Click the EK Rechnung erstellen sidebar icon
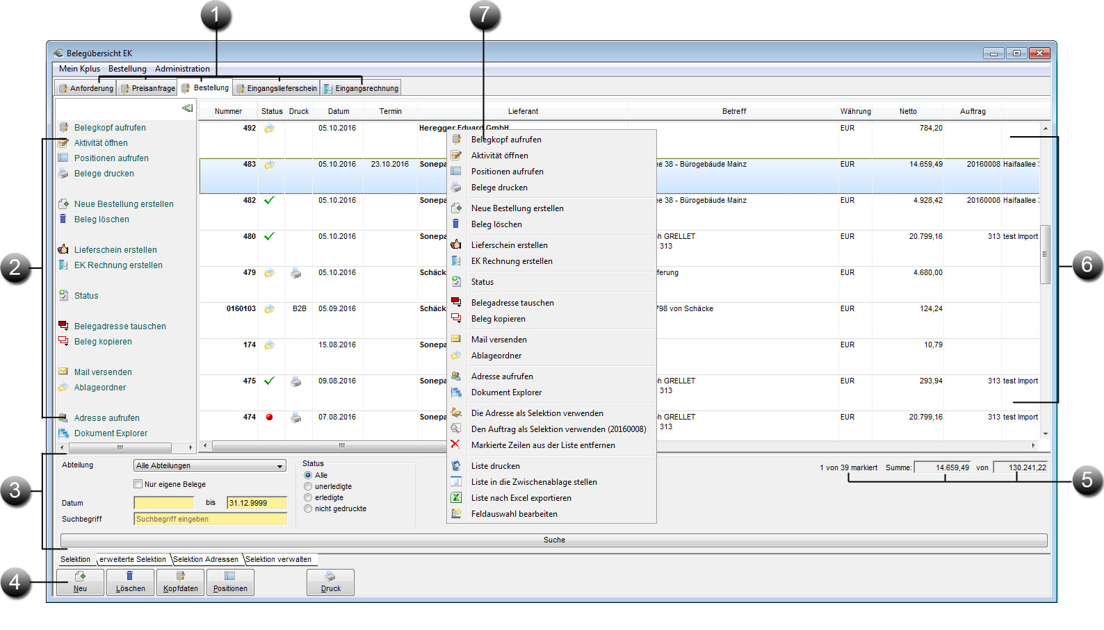Screen dimensions: 1104x630 (63, 265)
